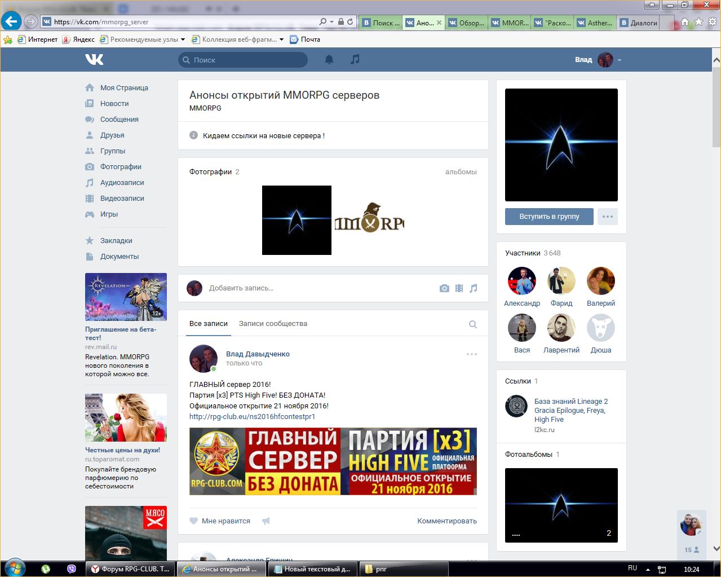
Task: Open notifications bell icon
Action: pos(329,60)
